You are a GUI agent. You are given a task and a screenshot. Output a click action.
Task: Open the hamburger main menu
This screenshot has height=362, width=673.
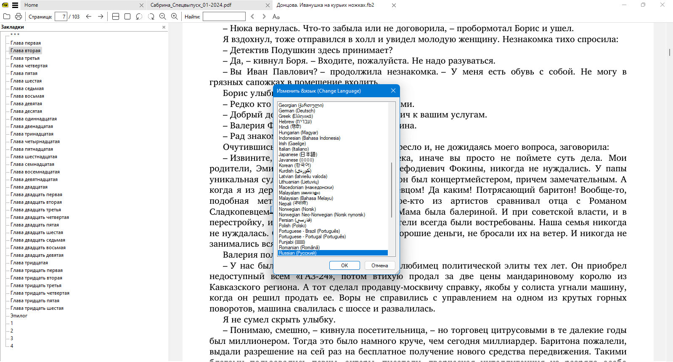15,5
